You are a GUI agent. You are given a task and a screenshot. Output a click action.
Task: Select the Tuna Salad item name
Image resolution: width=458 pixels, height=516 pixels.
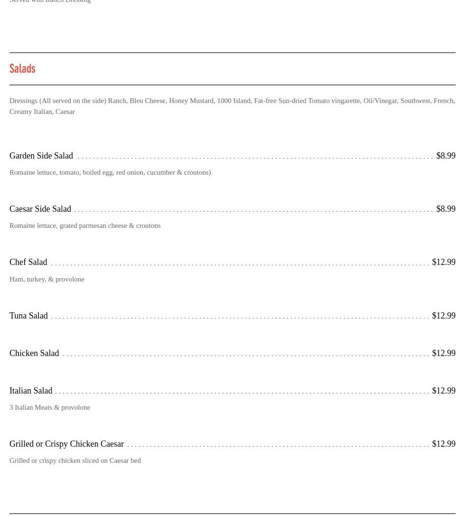click(x=28, y=316)
